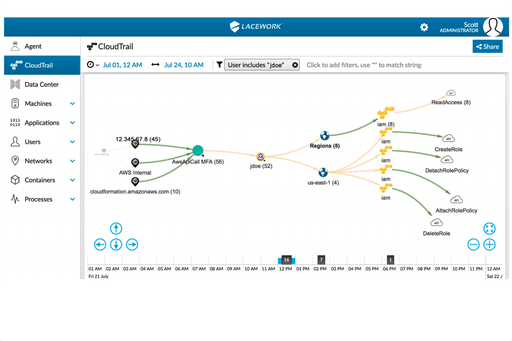The width and height of the screenshot is (512, 341).
Task: Open Machines sidebar item
Action: (x=42, y=103)
